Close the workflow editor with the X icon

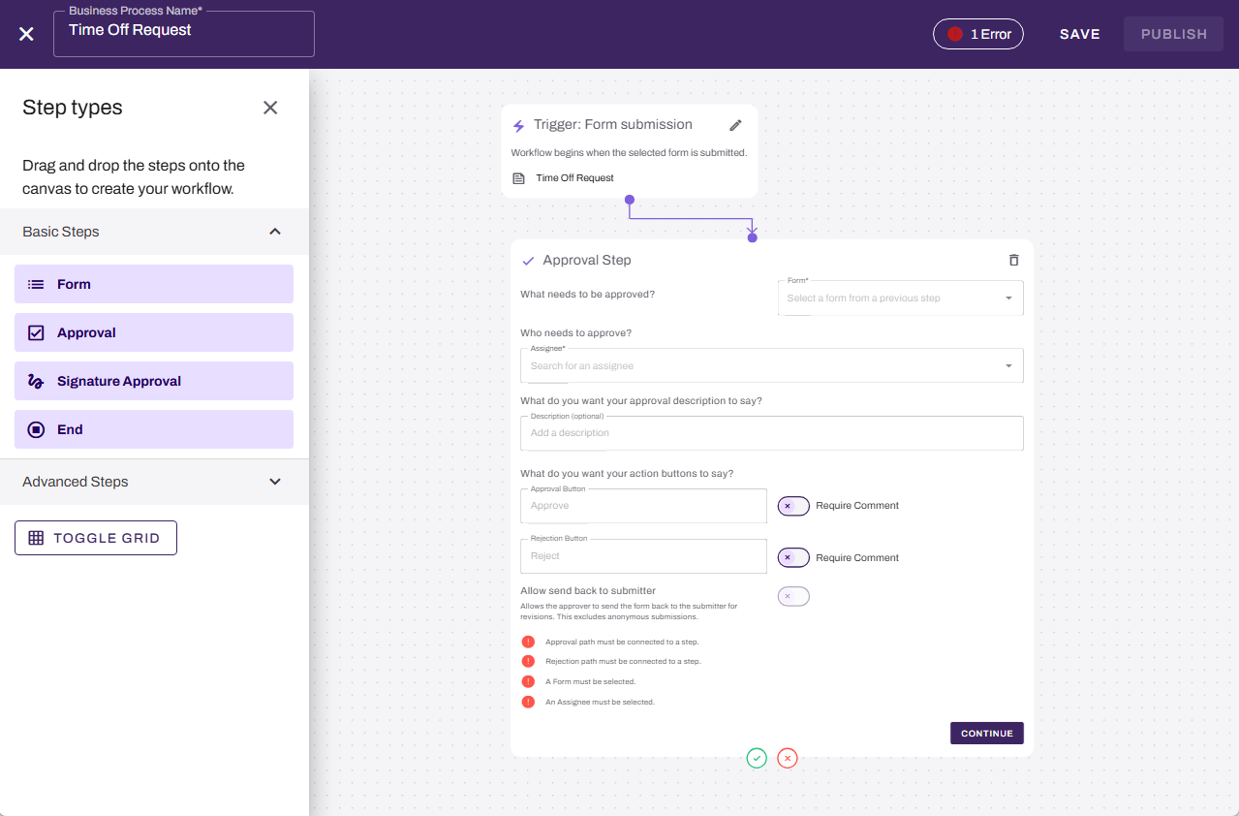(26, 34)
